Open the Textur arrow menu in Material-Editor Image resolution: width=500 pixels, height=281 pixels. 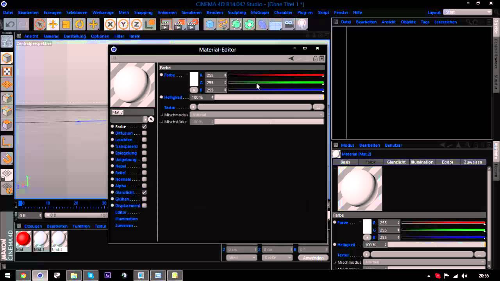(x=193, y=107)
